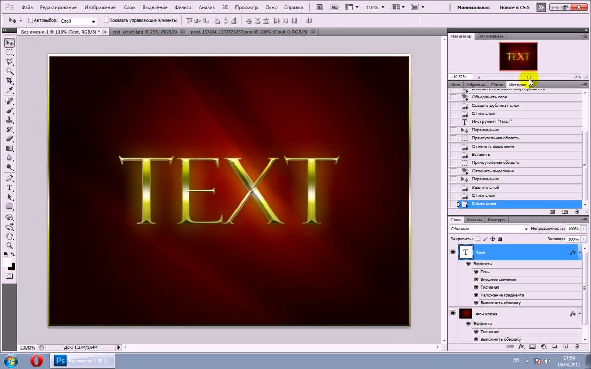Image resolution: width=591 pixels, height=369 pixels.
Task: Select the Rectangular Marquee tool
Action: coord(9,52)
